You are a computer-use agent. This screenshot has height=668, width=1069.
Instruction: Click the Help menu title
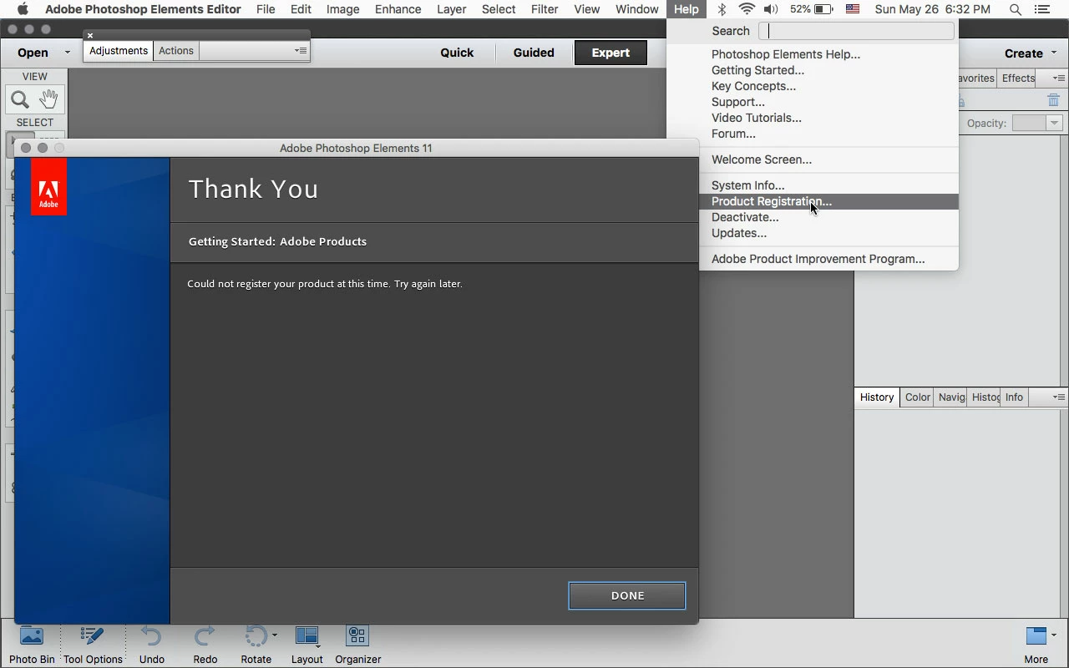pos(686,9)
